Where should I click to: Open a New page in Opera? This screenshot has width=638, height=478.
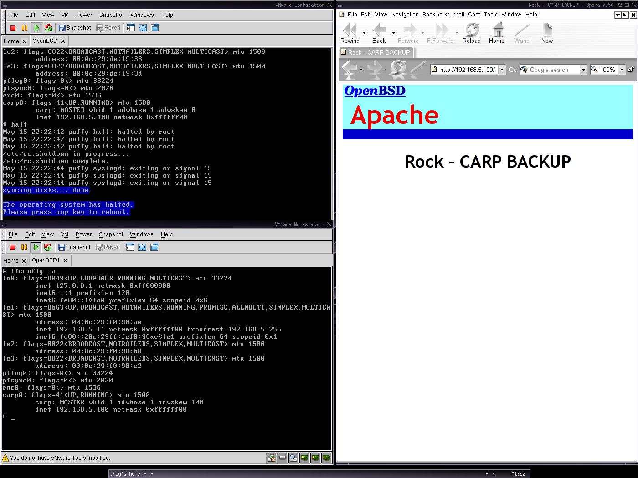pos(547,33)
